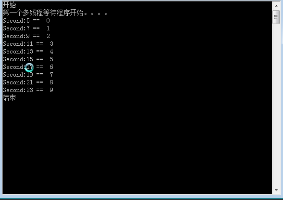Viewport: 283px width, 200px height.
Task: Click the number 6 in output
Action: tap(51, 67)
